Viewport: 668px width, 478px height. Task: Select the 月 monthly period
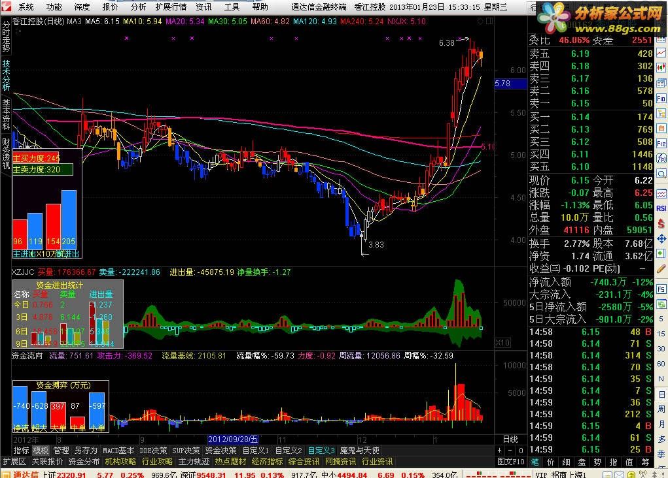[x=661, y=424]
